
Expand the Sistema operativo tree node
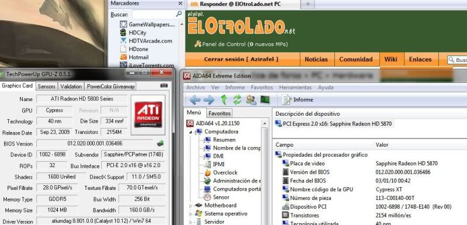coord(191,214)
